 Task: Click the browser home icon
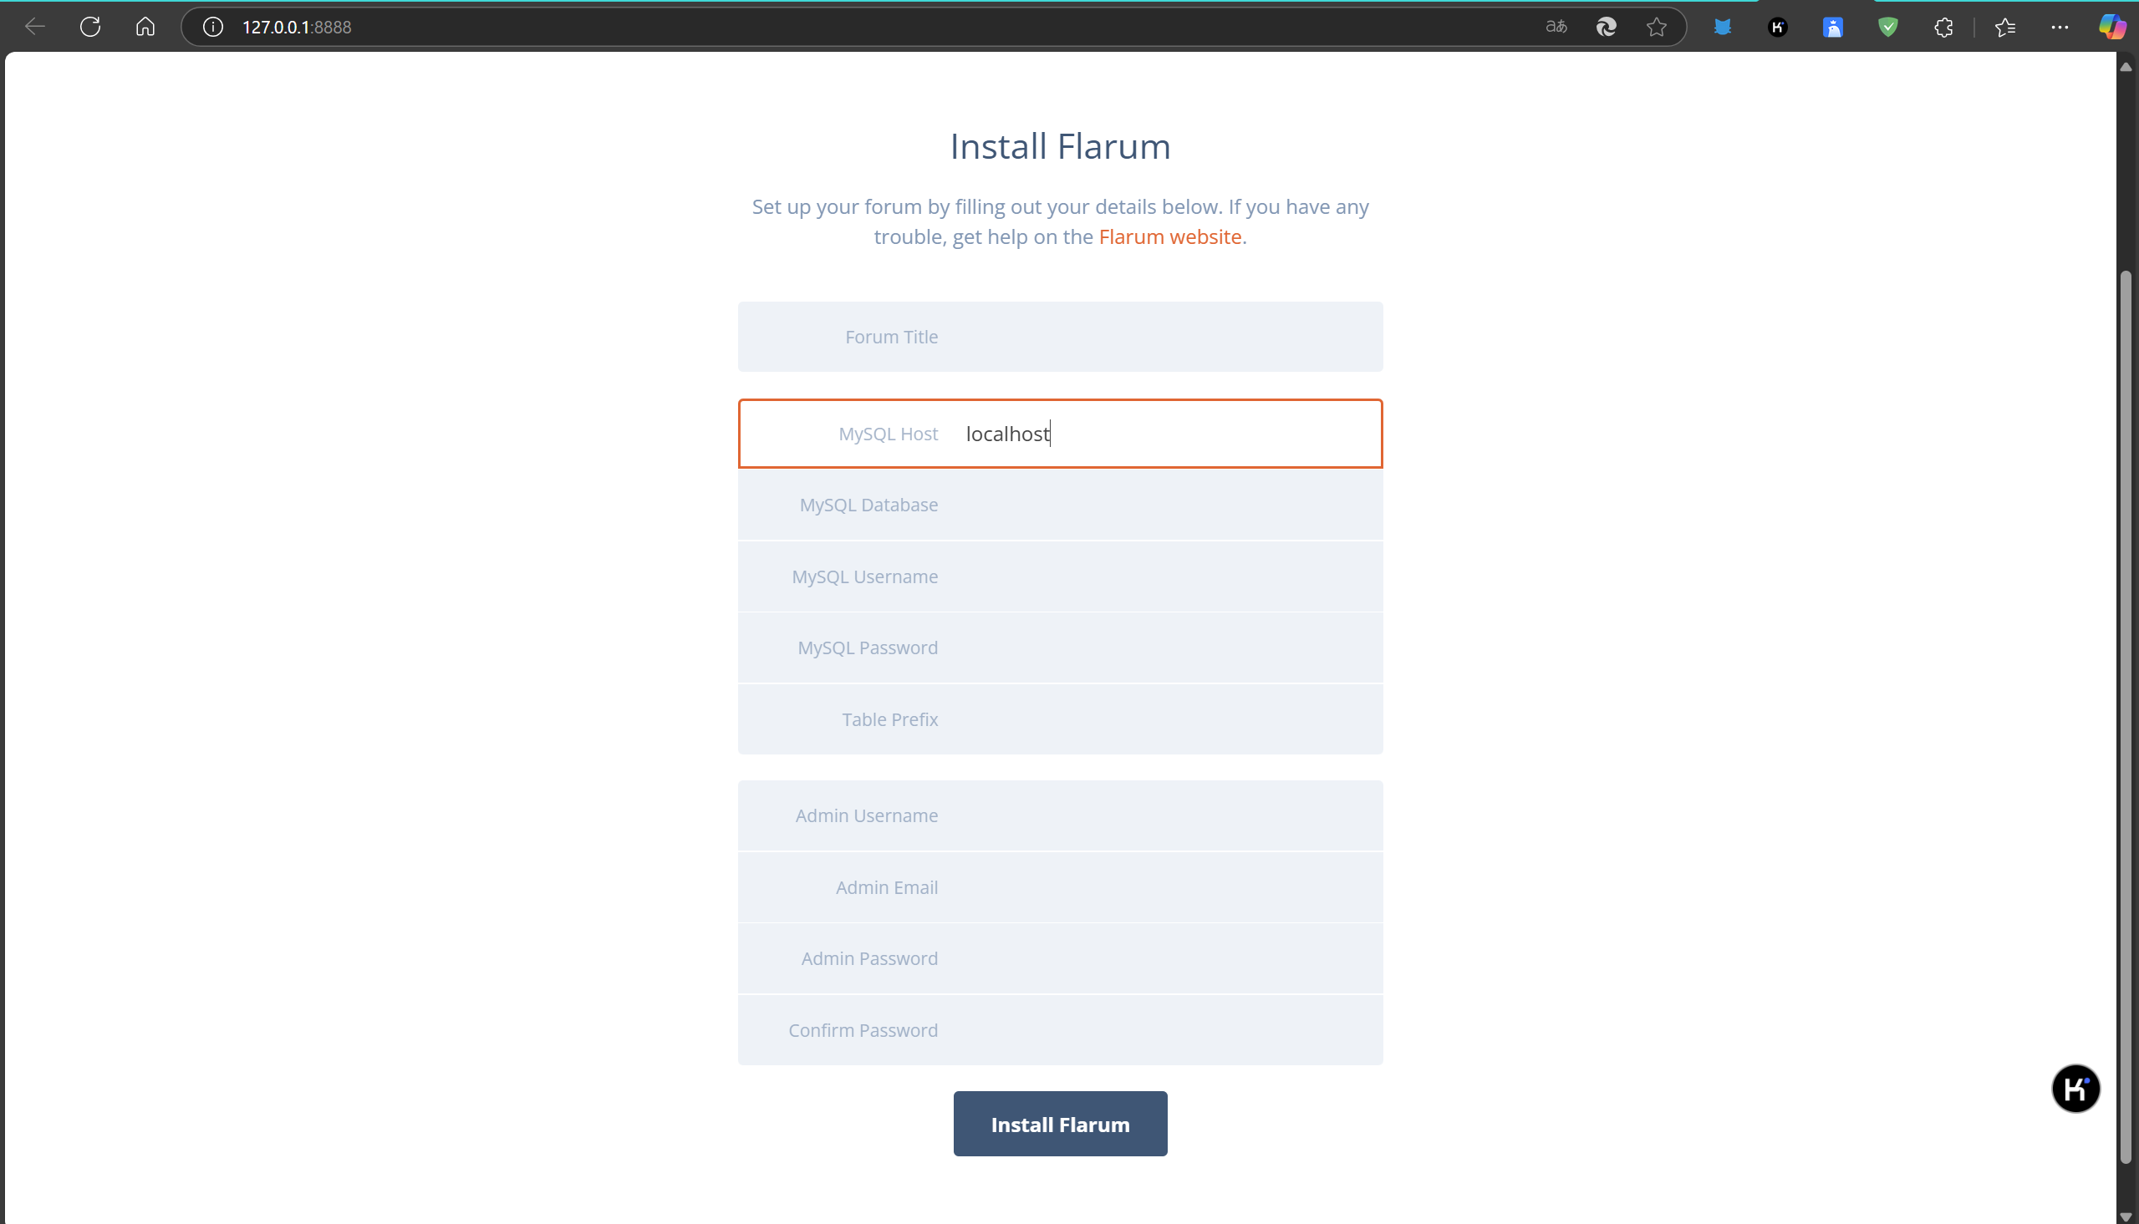(145, 27)
